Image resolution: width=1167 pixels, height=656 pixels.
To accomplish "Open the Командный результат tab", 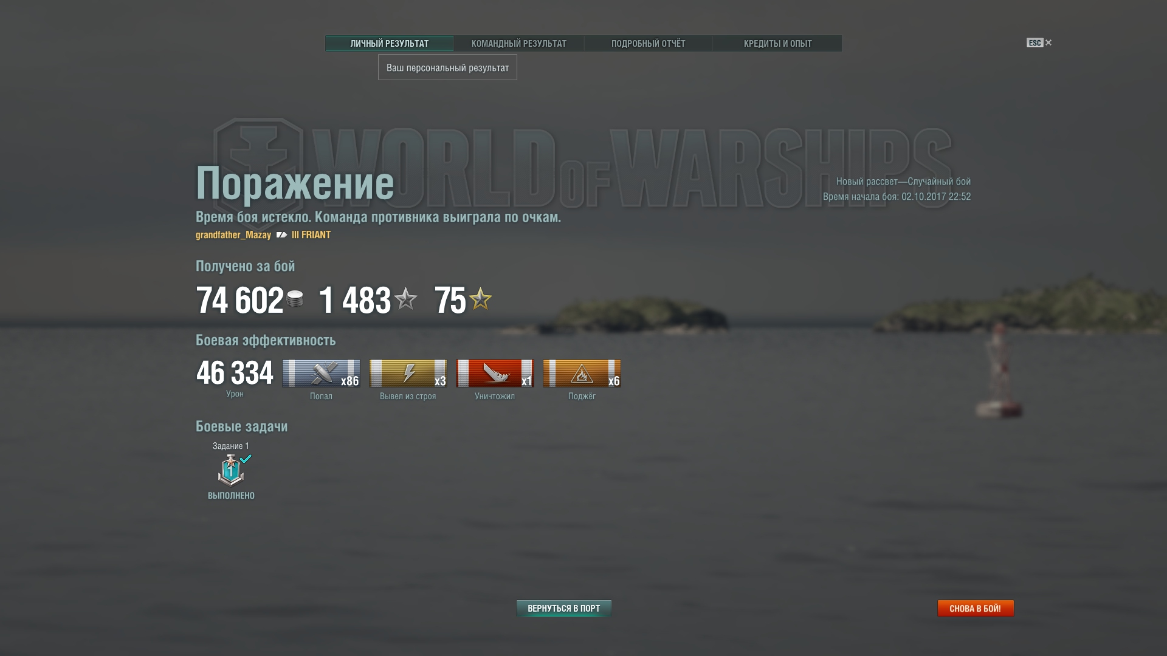I will pyautogui.click(x=518, y=44).
